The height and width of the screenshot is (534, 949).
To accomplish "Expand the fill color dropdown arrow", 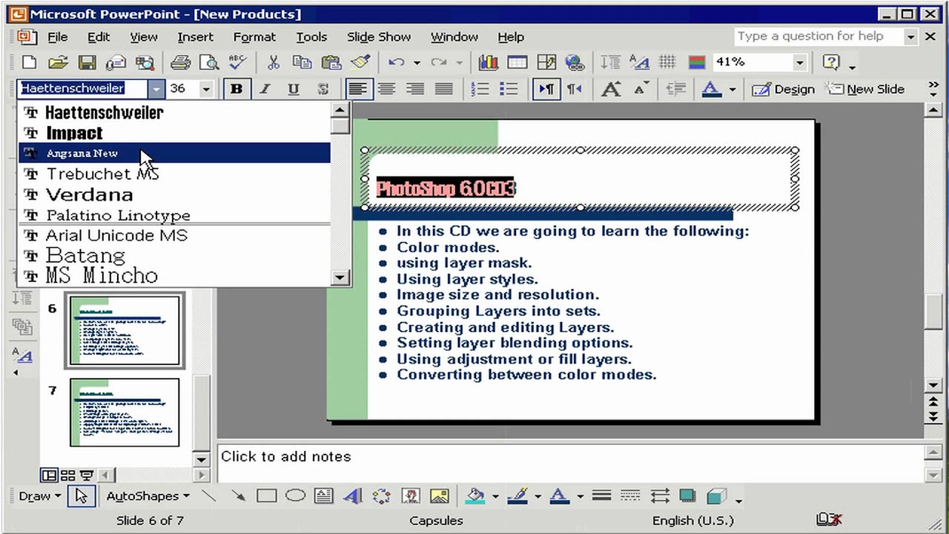I will 495,496.
